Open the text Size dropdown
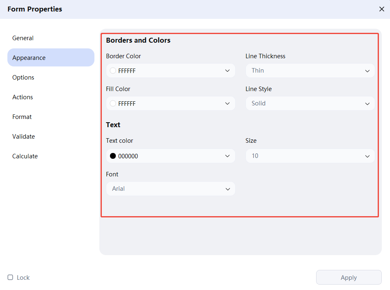The image size is (390, 290). (310, 156)
